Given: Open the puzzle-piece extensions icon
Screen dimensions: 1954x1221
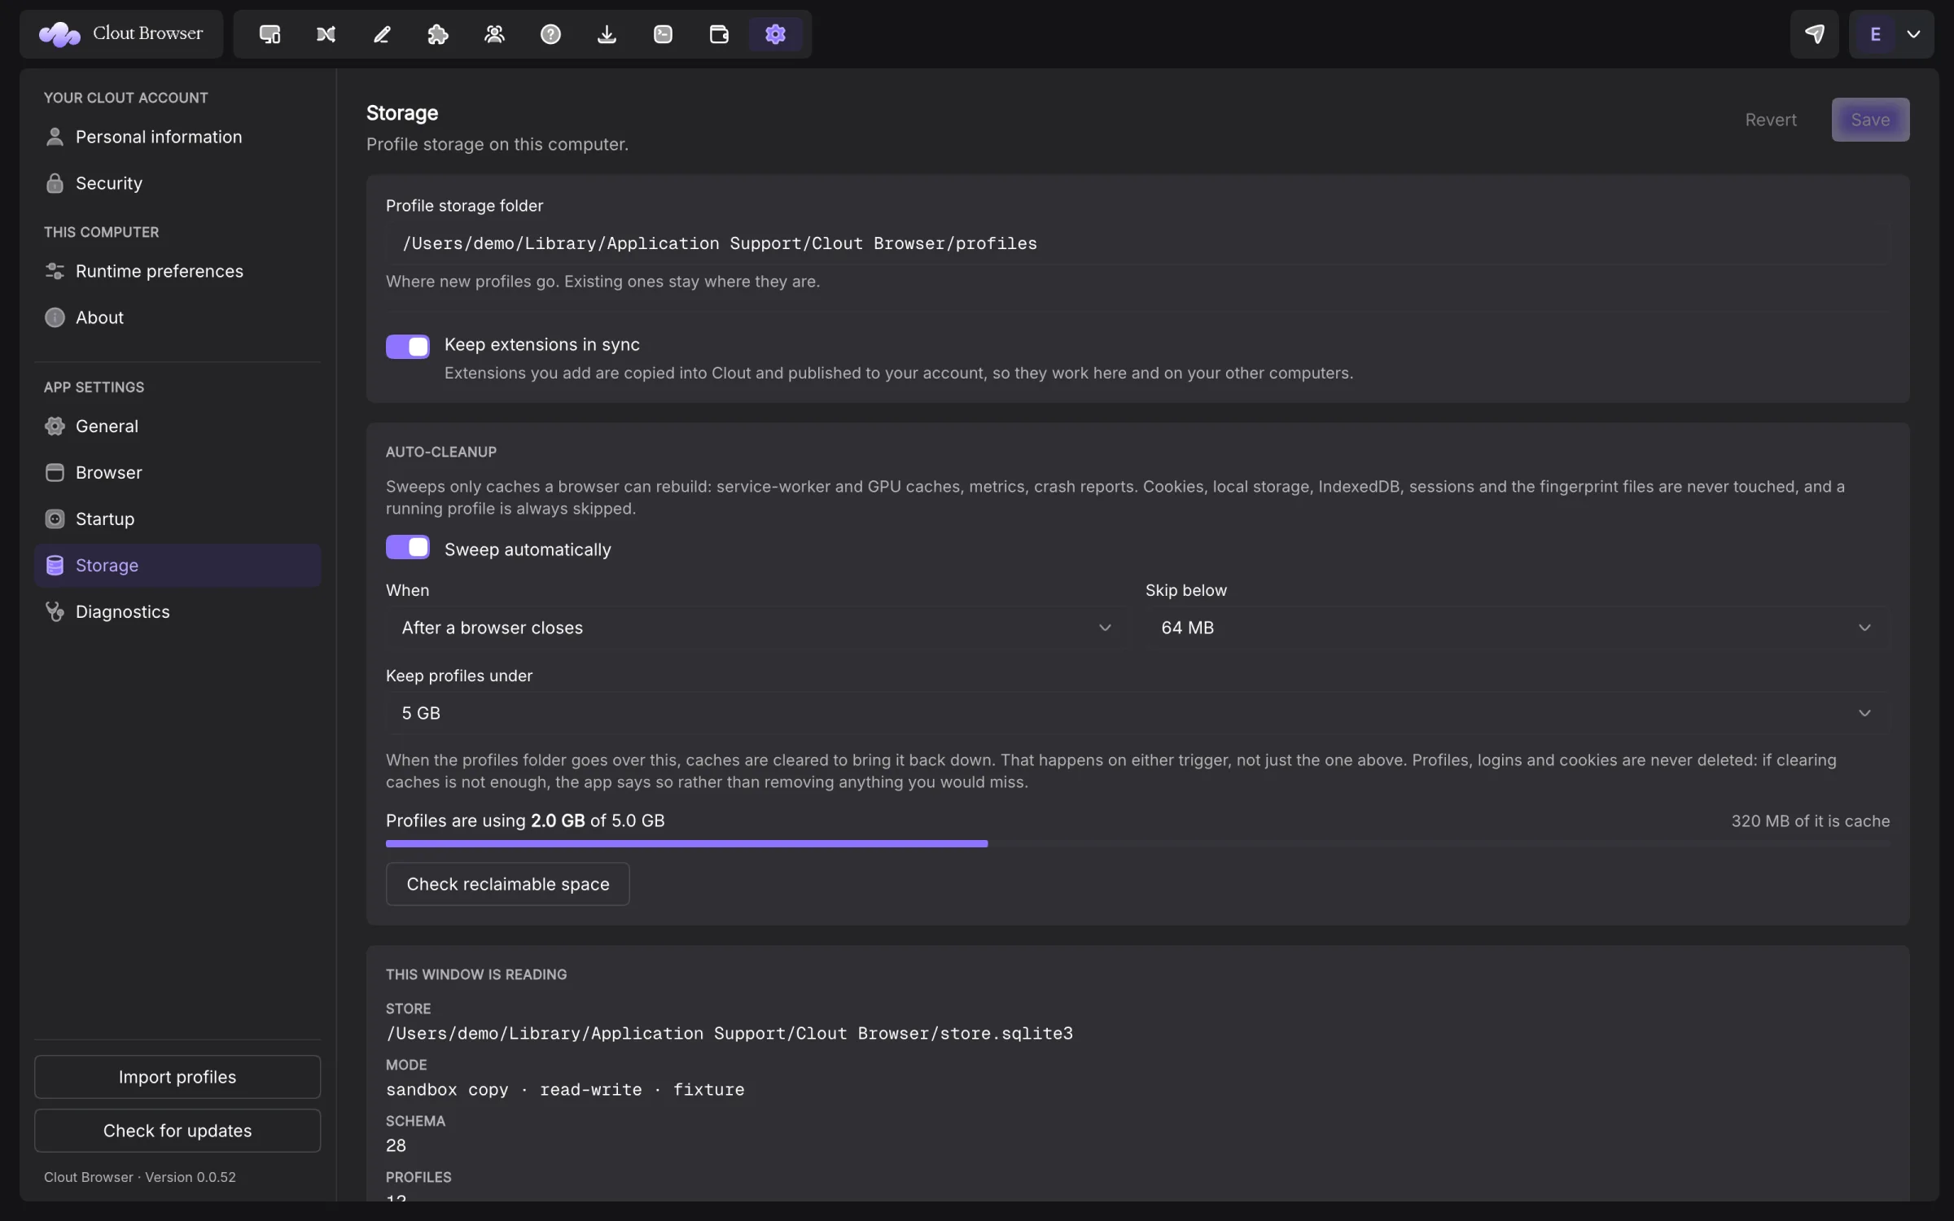Looking at the screenshot, I should tap(438, 34).
